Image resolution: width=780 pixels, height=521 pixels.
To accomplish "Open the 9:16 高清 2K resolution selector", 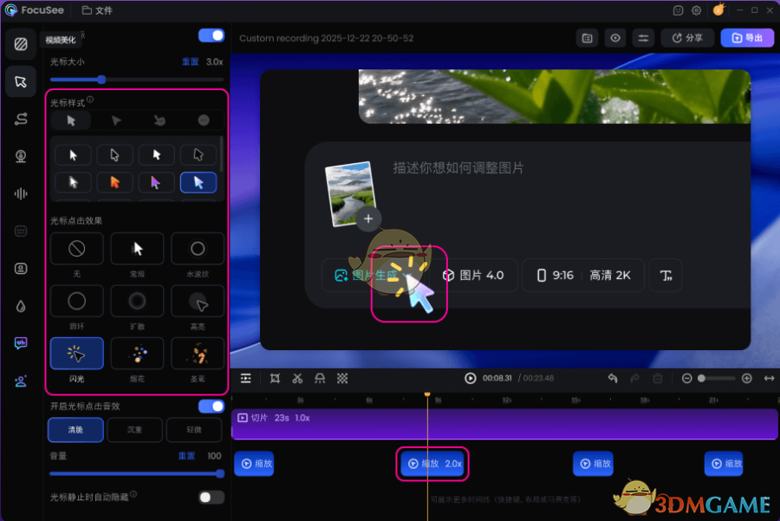I will click(x=585, y=275).
